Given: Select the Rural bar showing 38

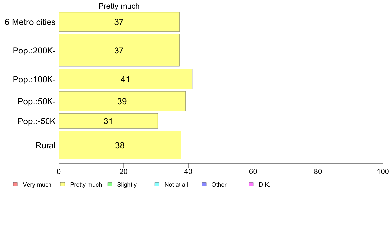Looking at the screenshot, I should [120, 145].
